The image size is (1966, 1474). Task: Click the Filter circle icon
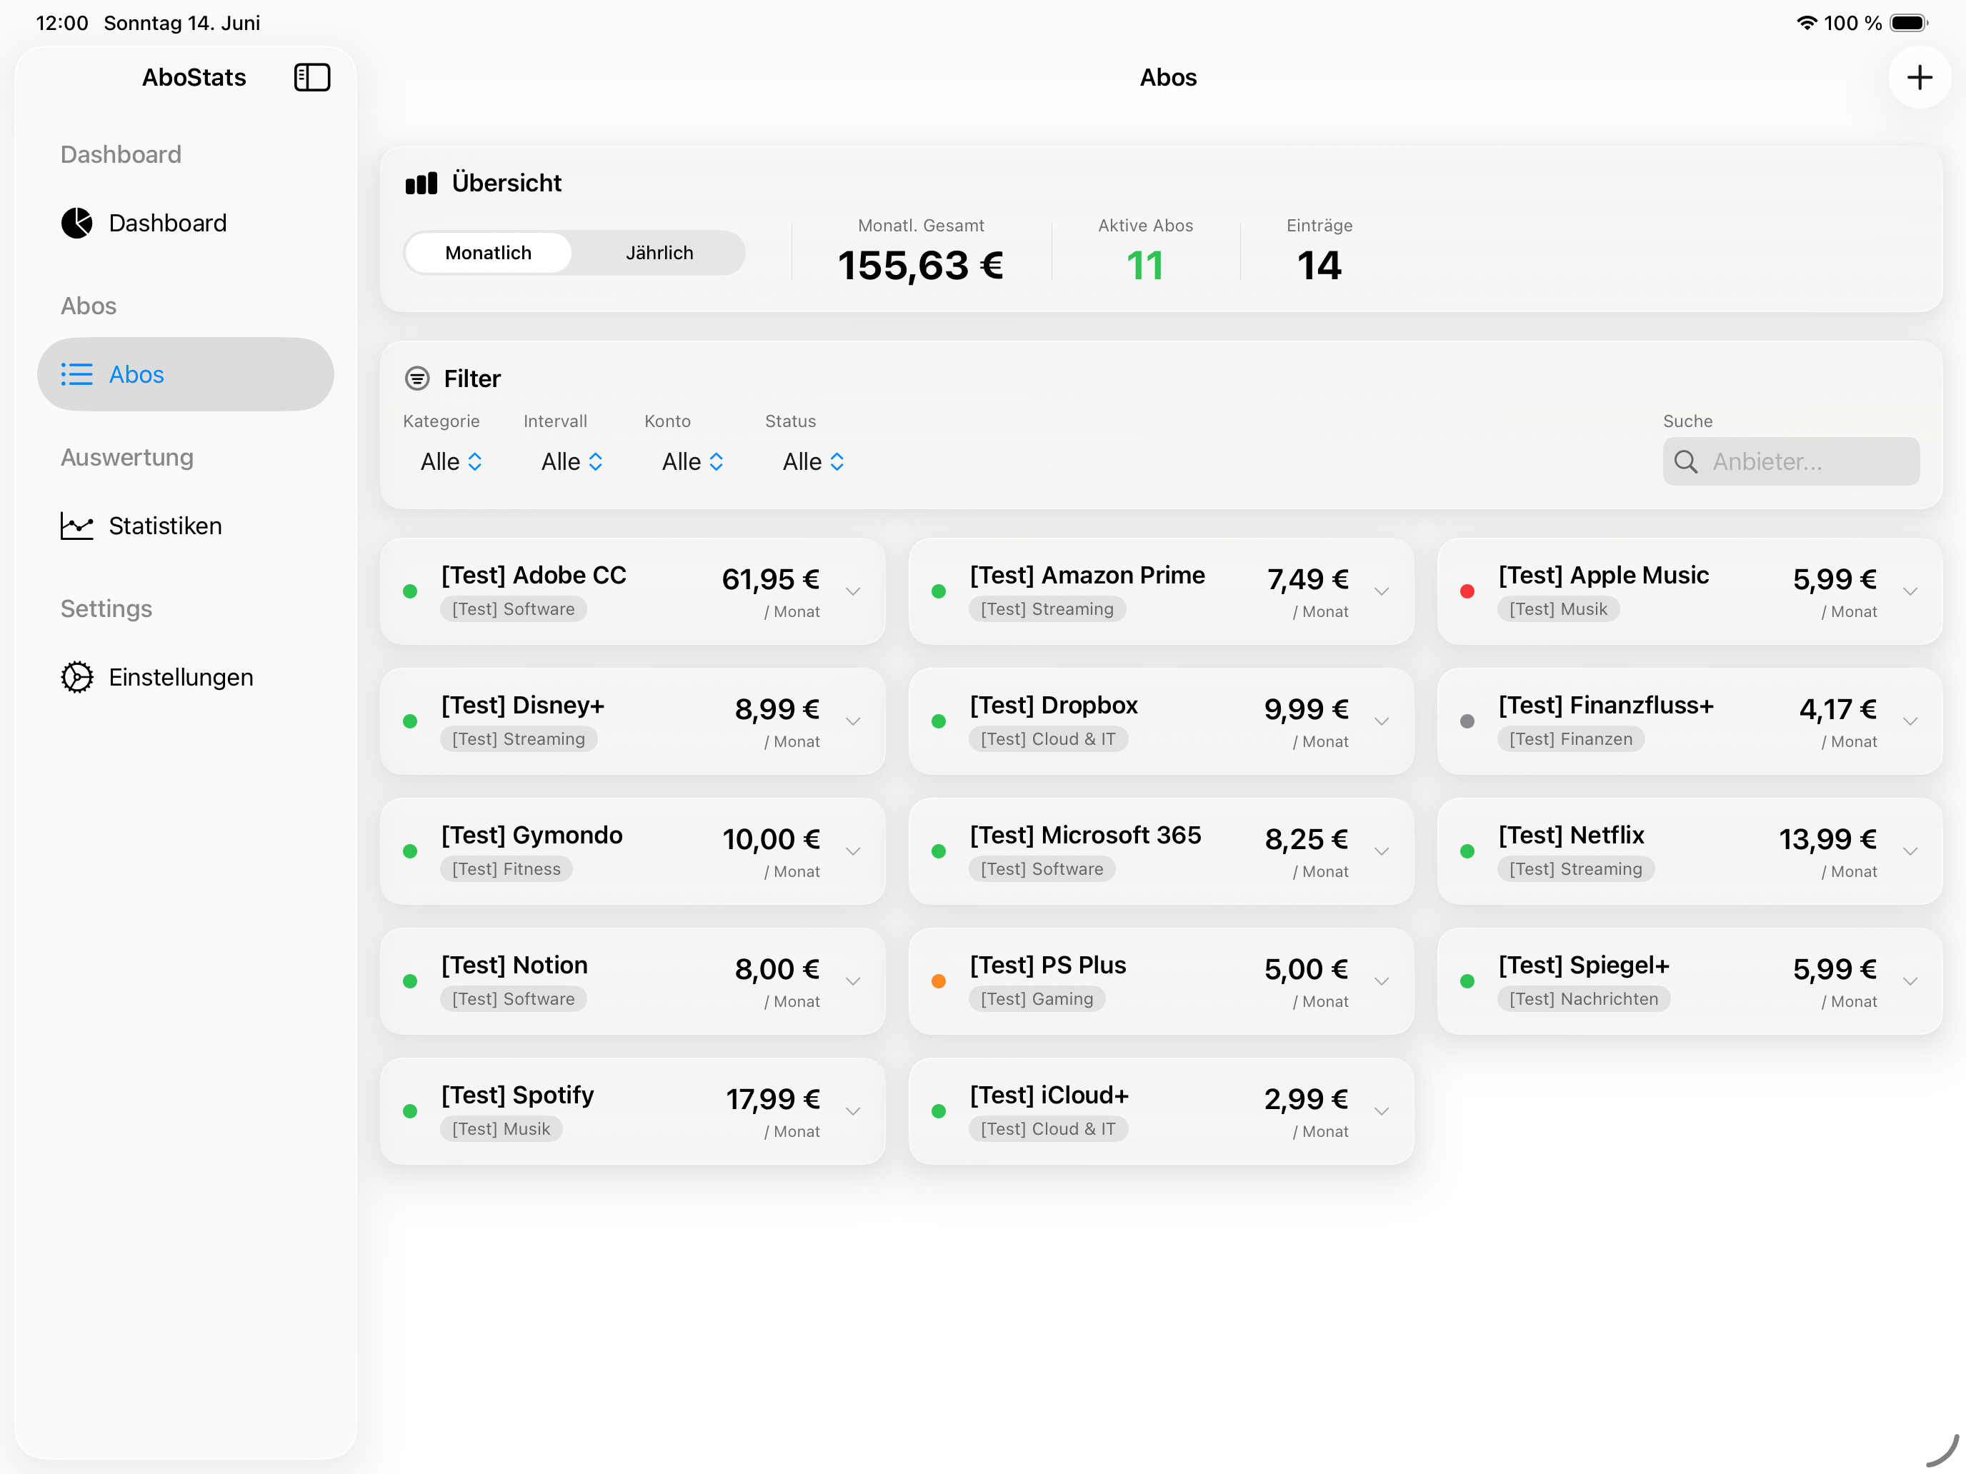416,378
